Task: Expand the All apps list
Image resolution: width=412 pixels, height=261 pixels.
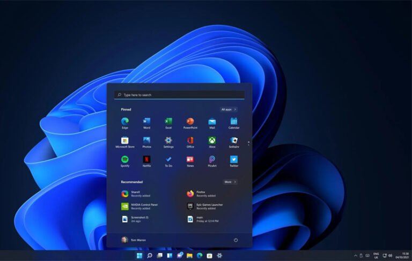Action: 229,109
